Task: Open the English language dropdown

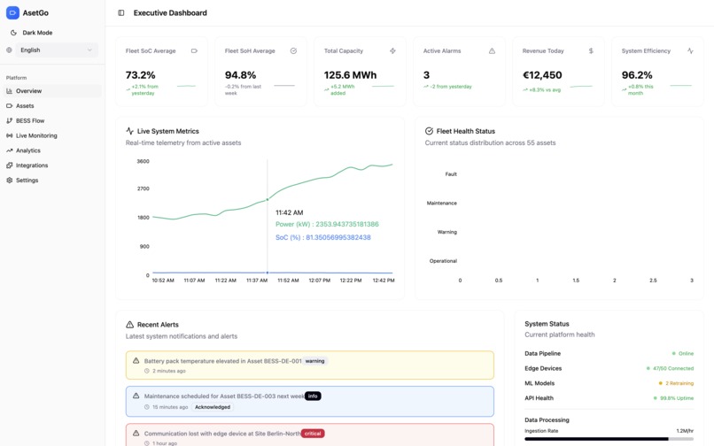Action: pos(57,50)
